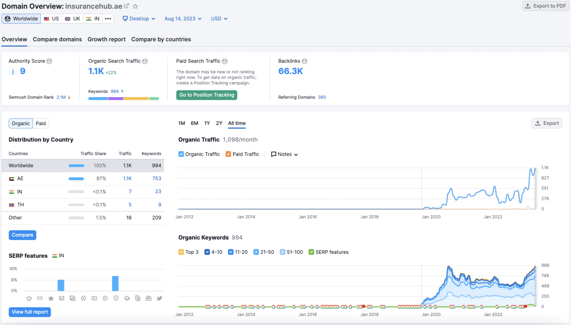Toggle the SERP features legend checkbox
This screenshot has height=325, width=571.
pyautogui.click(x=312, y=252)
